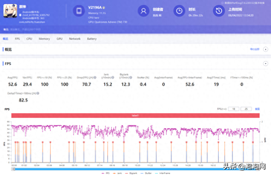
Task: Click the upload time history icon
Action: pyautogui.click(x=219, y=11)
